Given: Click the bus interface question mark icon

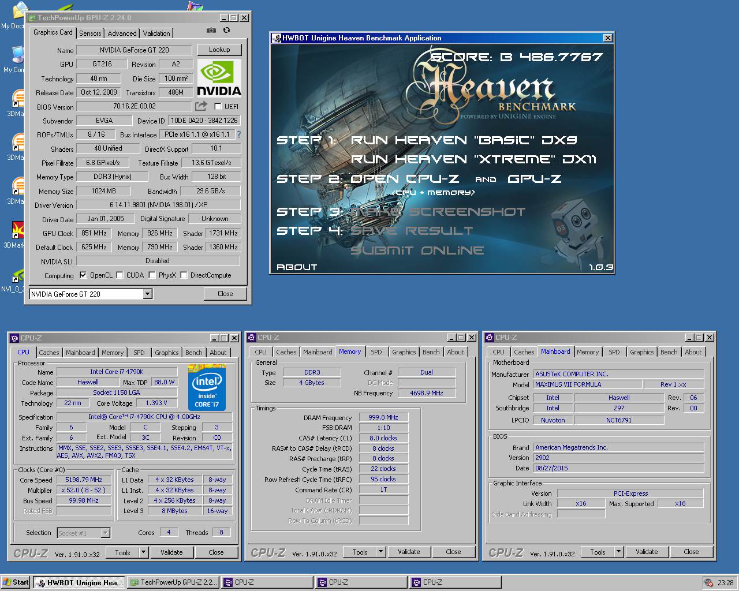Looking at the screenshot, I should (239, 134).
